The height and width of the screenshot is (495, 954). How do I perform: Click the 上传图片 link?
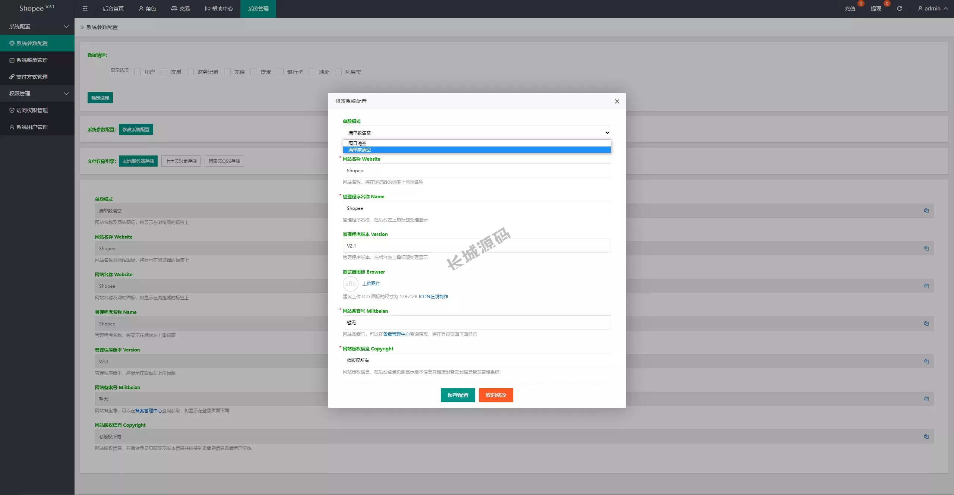point(371,284)
